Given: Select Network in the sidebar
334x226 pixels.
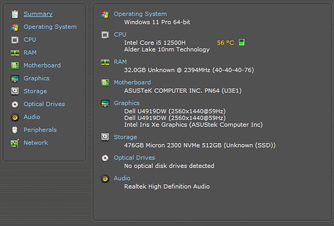Looking at the screenshot, I should (x=36, y=142).
